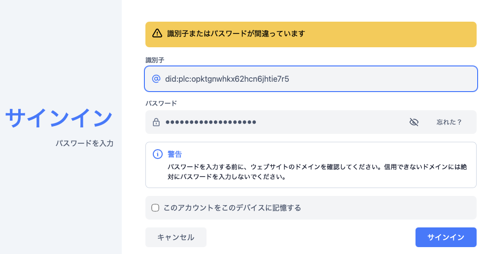Click the 識別子 field label
485x254 pixels.
point(155,60)
